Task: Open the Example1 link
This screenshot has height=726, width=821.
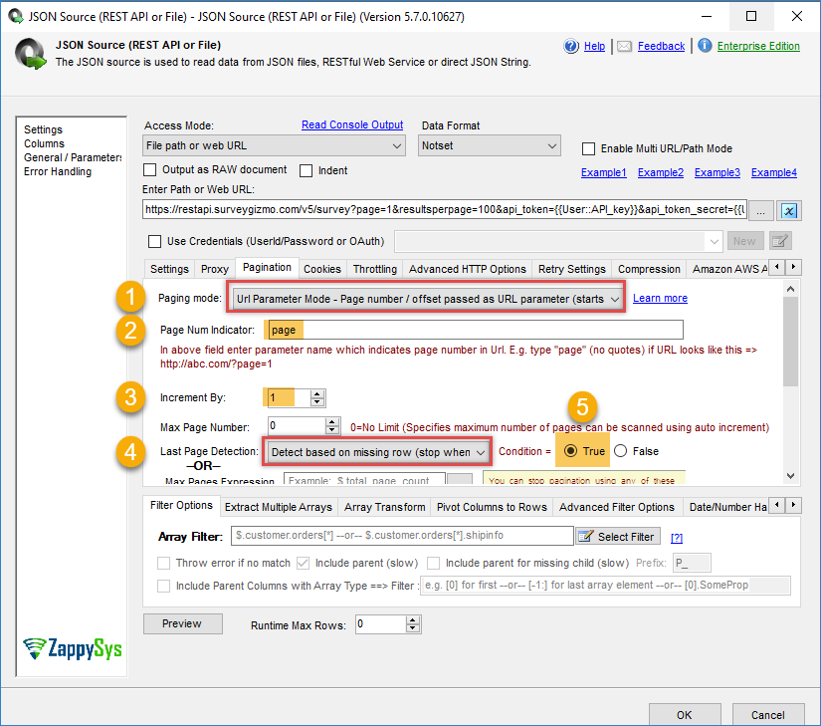Action: pos(604,172)
